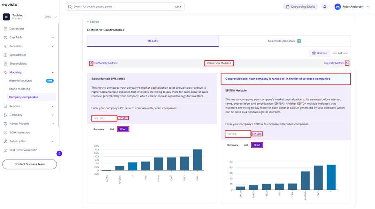This screenshot has height=209, width=375.
Task: Expand the Reports menu
Action: click(x=53, y=106)
